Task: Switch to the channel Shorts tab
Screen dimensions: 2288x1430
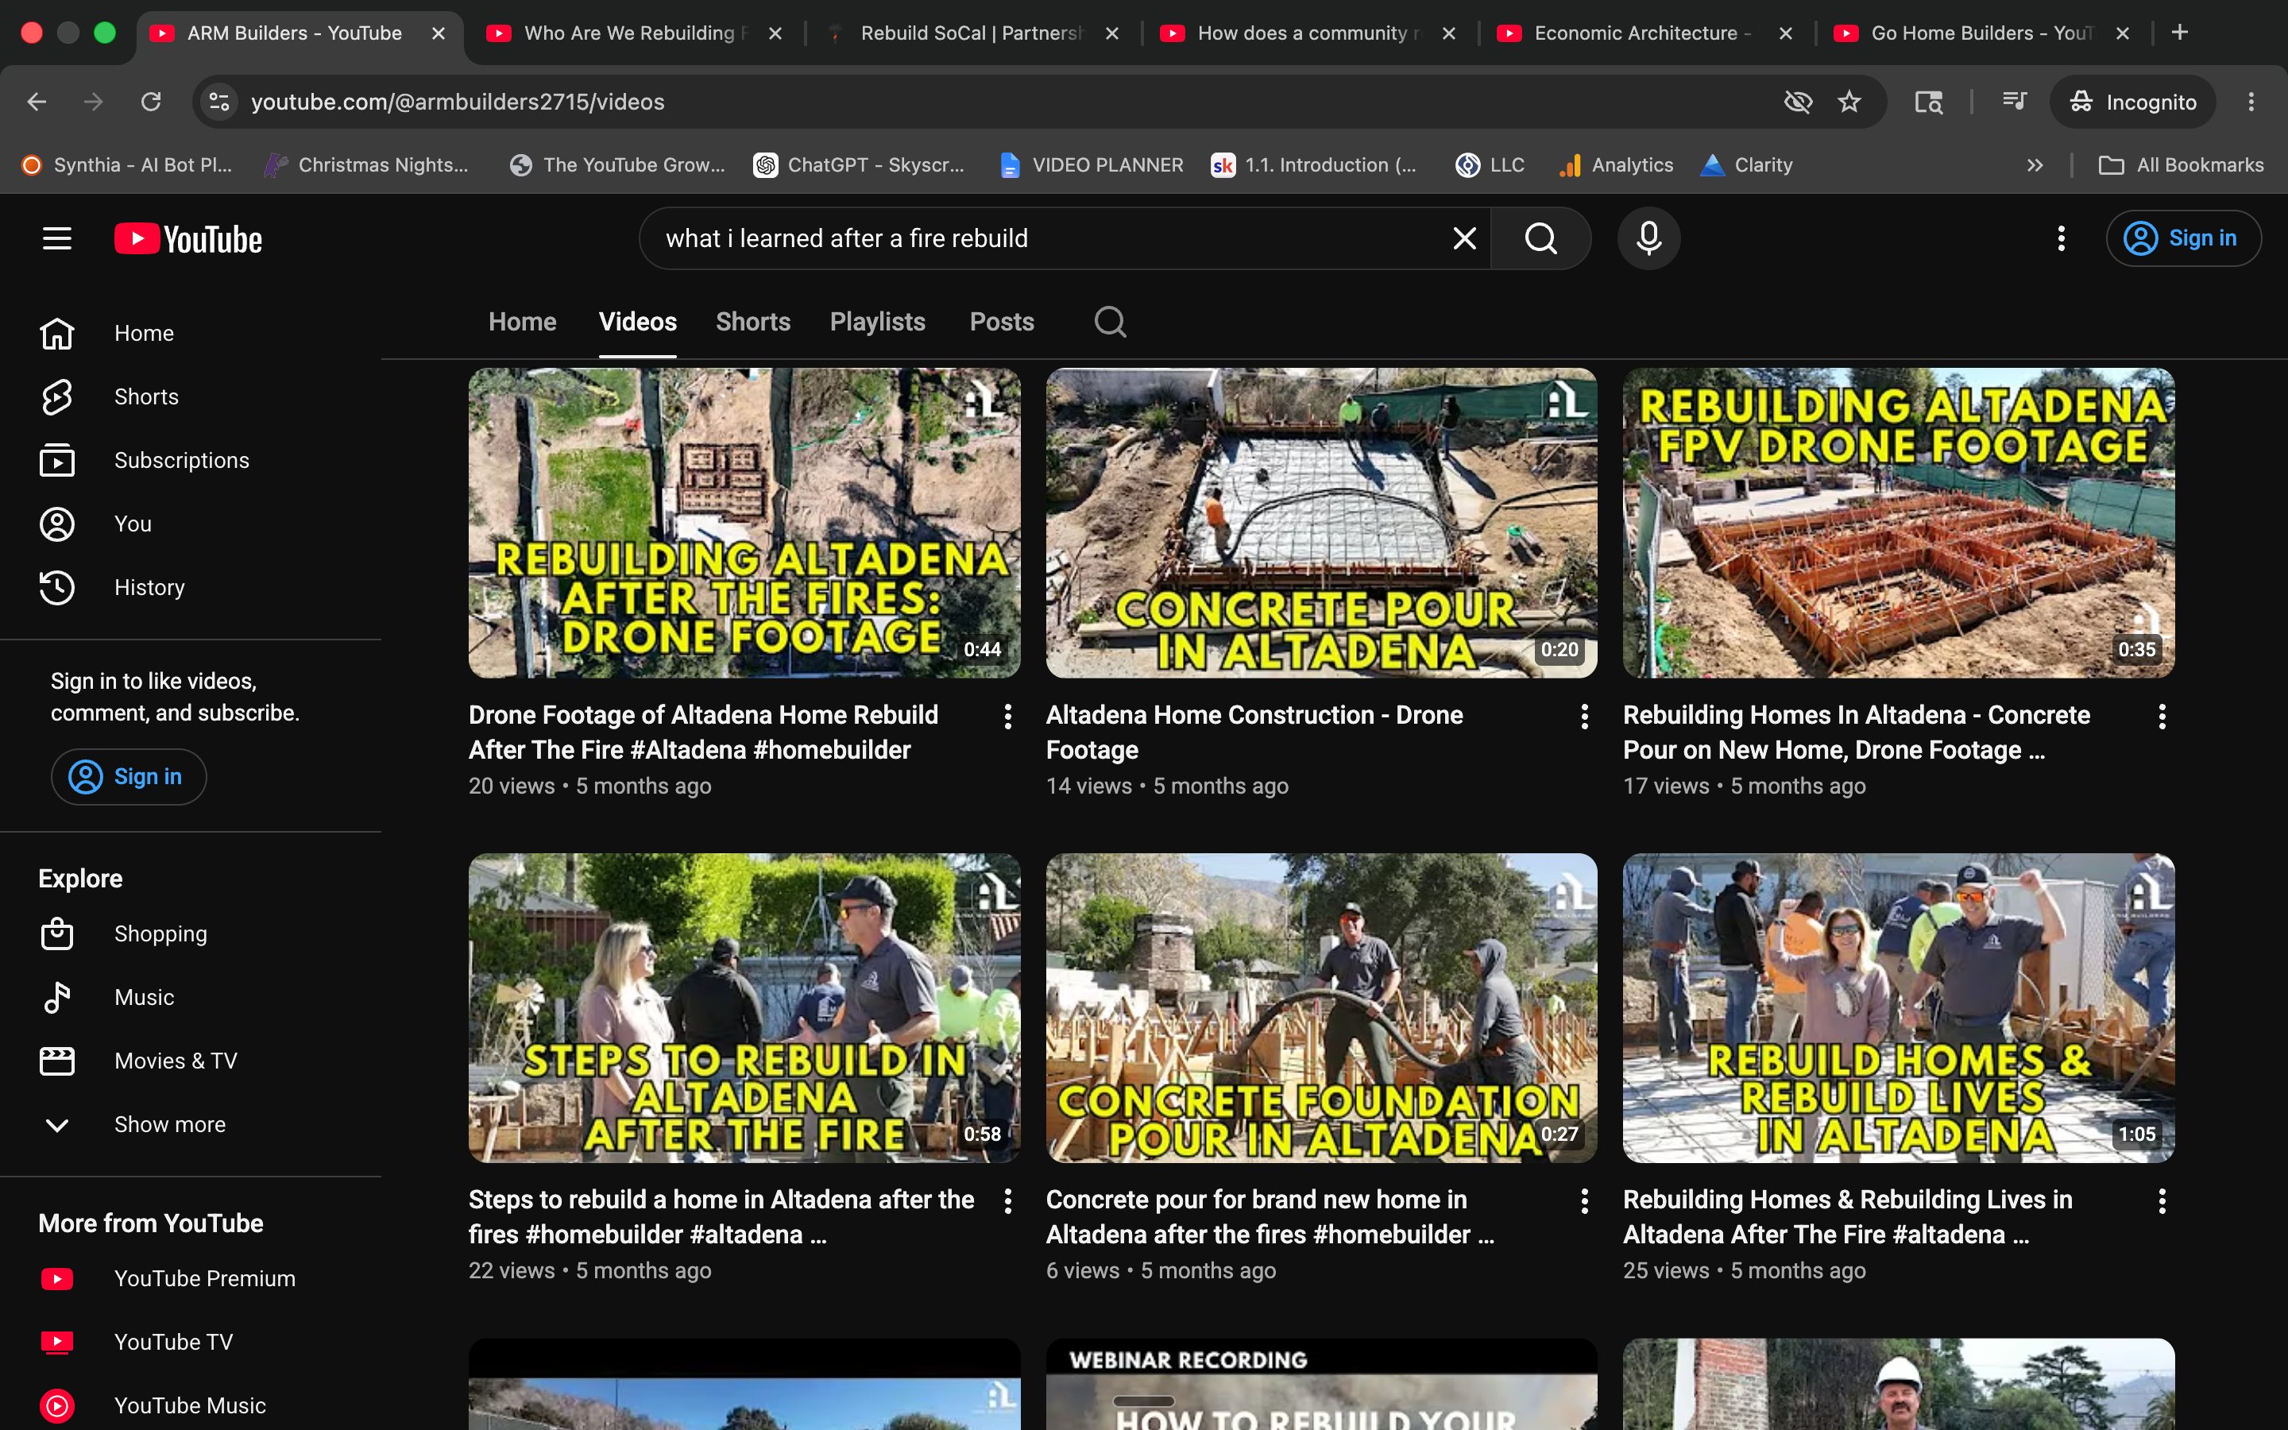Action: click(752, 322)
